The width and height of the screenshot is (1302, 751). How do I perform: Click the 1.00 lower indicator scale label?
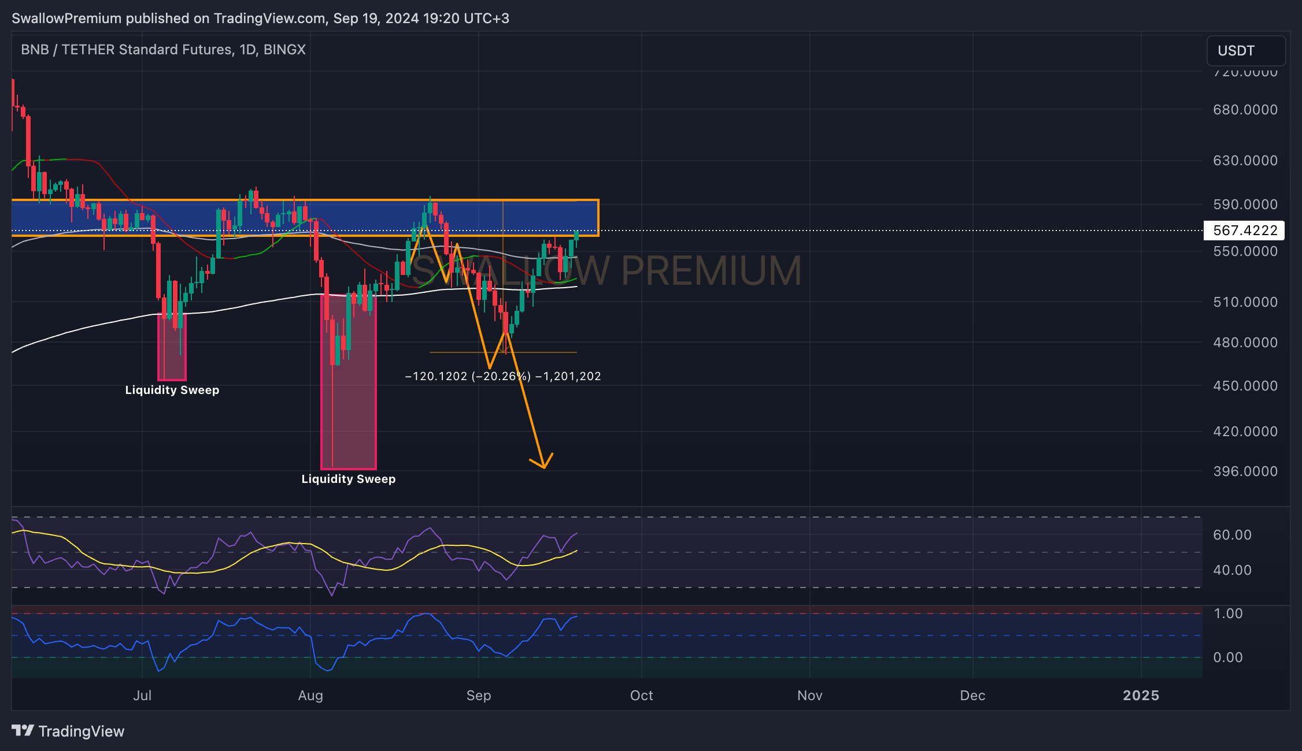tap(1228, 614)
